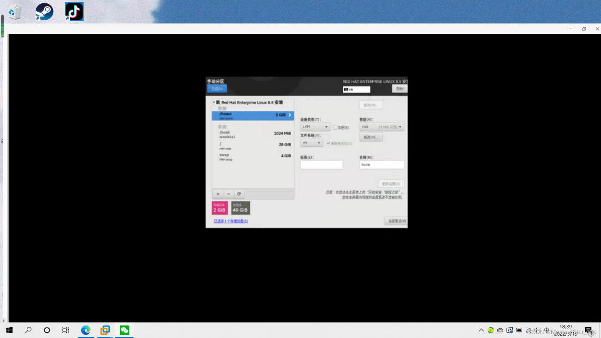The height and width of the screenshot is (338, 601).
Task: Open the notification center icon
Action: click(x=588, y=330)
